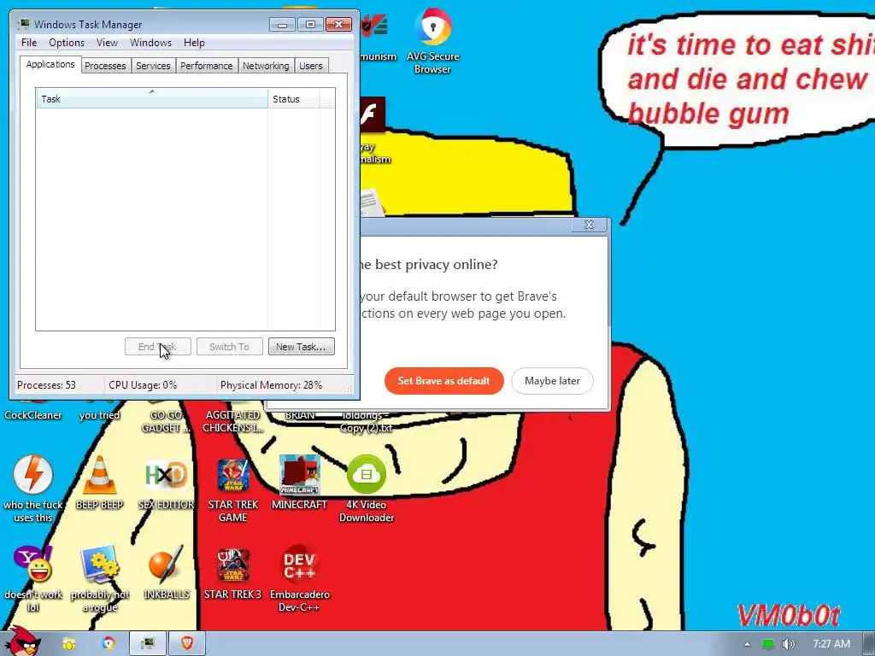Open the yellow folder icon in the taskbar
The image size is (875, 656).
coord(68,644)
